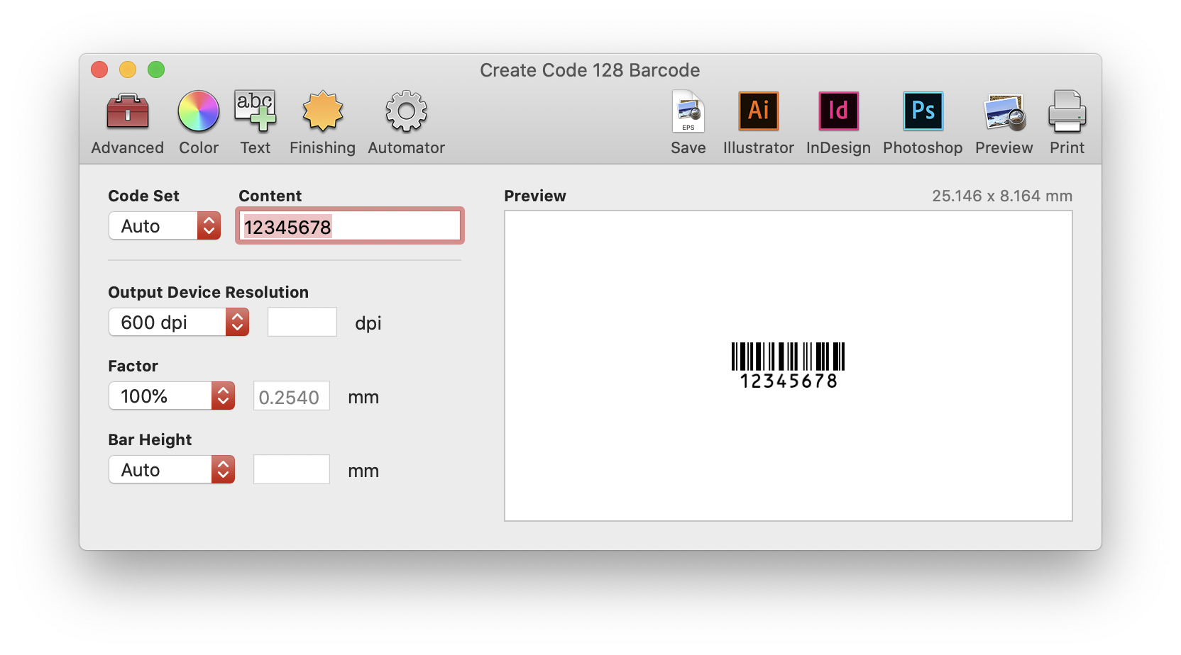Viewport: 1181px width, 655px height.
Task: Send barcode to Photoshop
Action: (923, 123)
